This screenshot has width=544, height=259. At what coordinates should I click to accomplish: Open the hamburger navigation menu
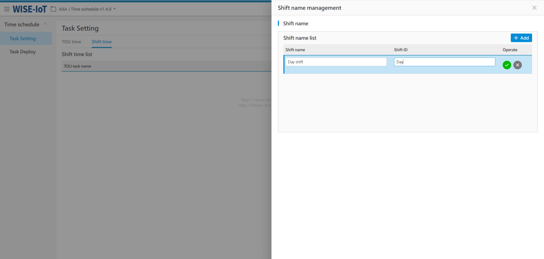click(x=7, y=9)
